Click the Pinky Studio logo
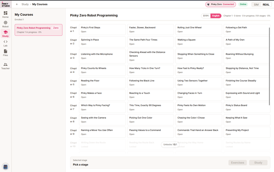Viewport: 274px width, 172px height. [x=6, y=4]
